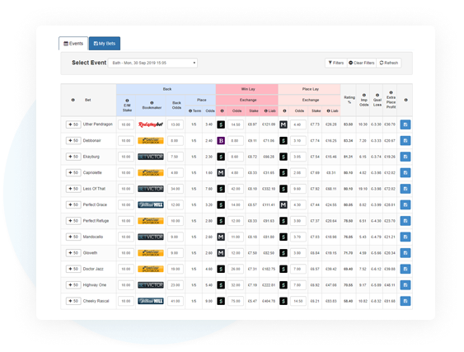Click the William Hill logo in Perfect Grace row
The height and width of the screenshot is (352, 464).
151,205
